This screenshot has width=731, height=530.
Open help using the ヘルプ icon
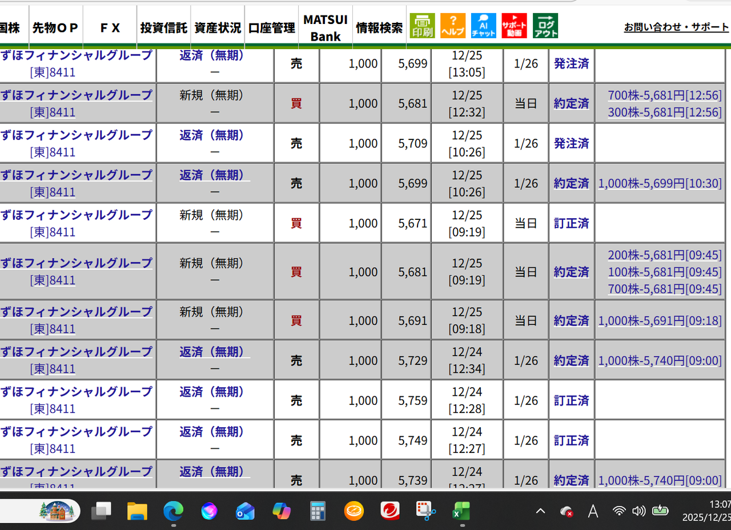coord(453,25)
